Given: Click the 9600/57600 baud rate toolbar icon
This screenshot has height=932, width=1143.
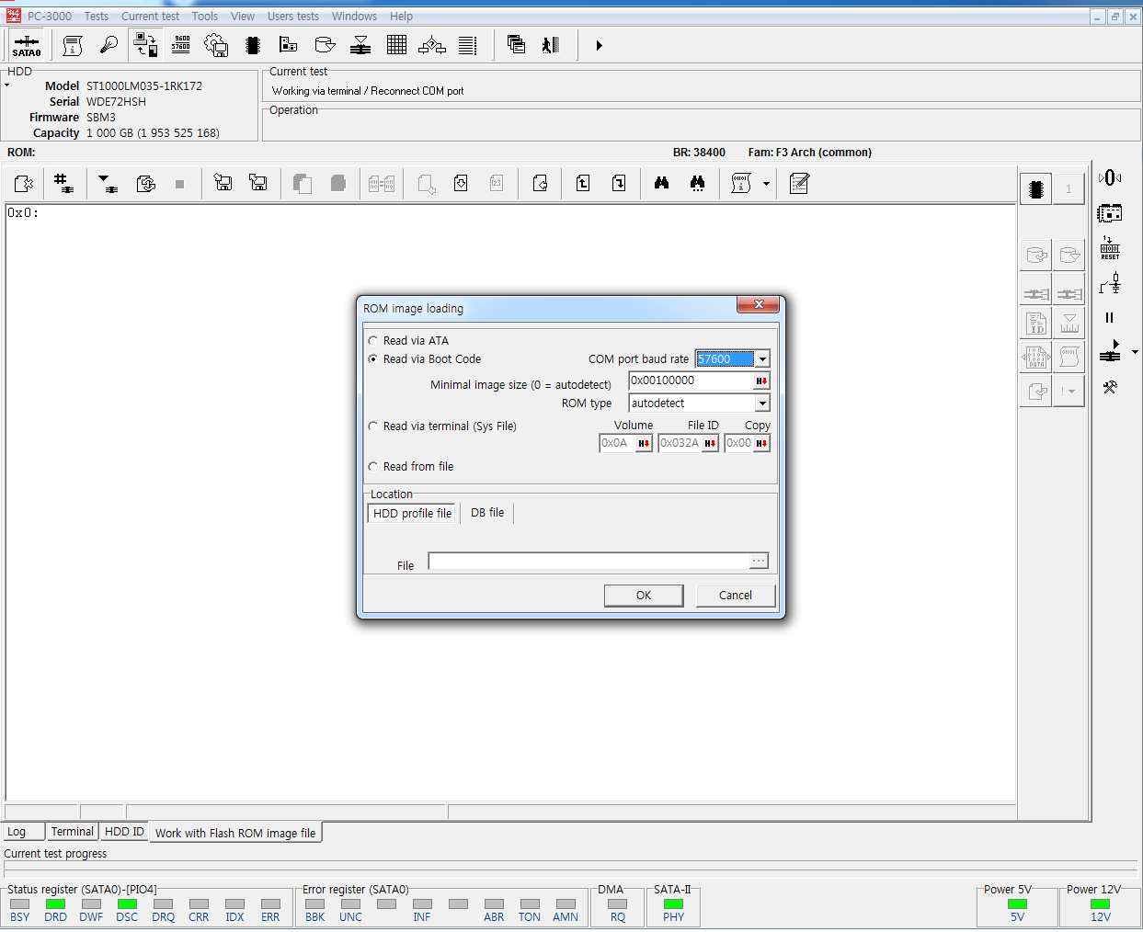Looking at the screenshot, I should 181,45.
